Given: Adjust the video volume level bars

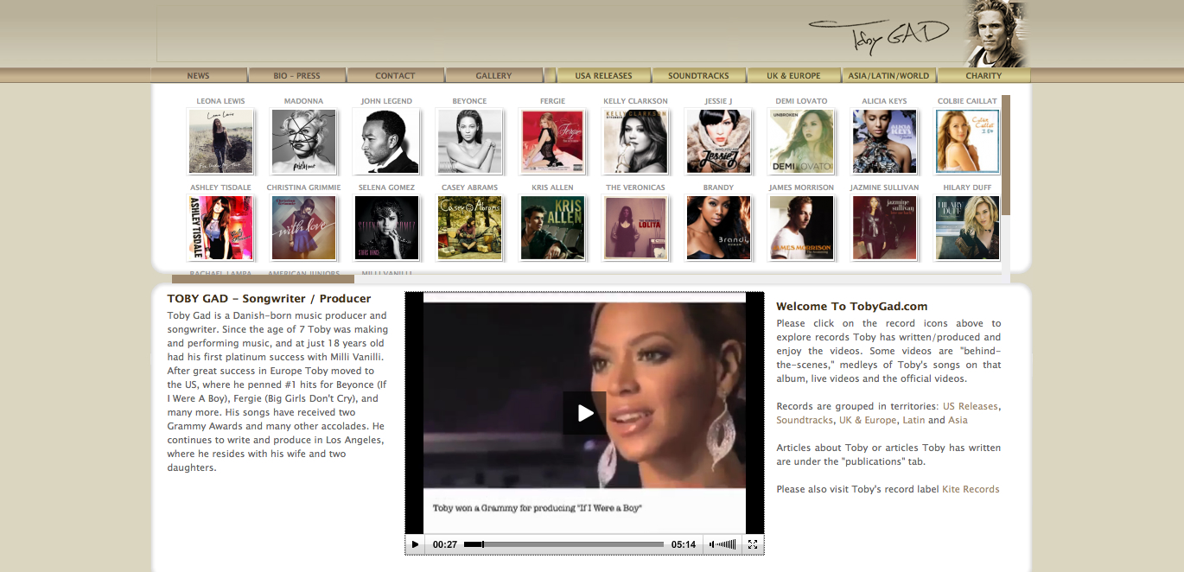Looking at the screenshot, I should (728, 544).
